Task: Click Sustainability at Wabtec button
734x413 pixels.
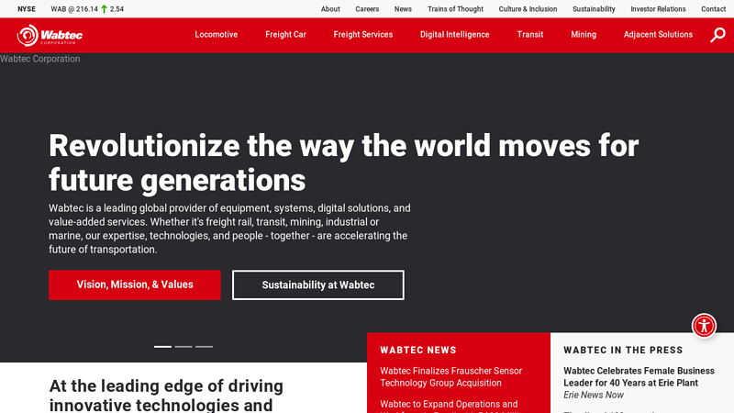Action: point(318,285)
